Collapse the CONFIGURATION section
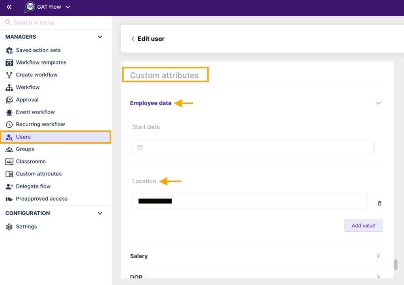Image resolution: width=404 pixels, height=285 pixels. (100, 213)
